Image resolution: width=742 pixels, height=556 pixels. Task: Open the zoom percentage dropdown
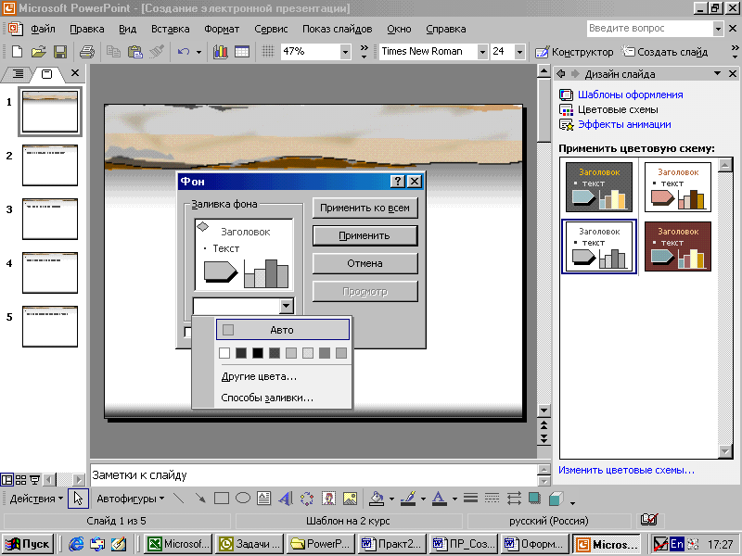tap(345, 52)
